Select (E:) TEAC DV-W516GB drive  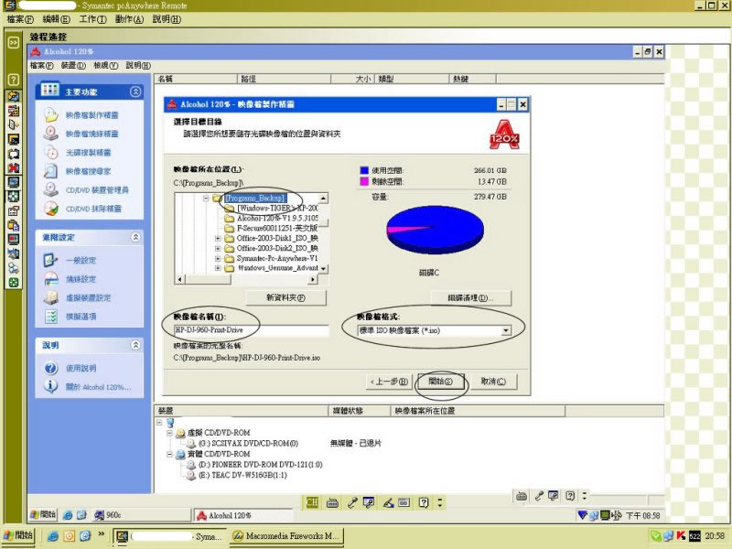(x=242, y=475)
